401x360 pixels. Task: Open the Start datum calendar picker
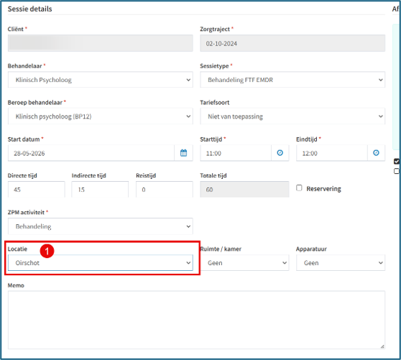(184, 153)
